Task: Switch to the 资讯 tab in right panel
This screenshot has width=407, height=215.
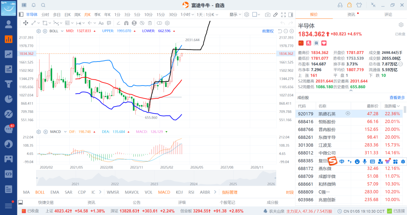Action: point(351,14)
